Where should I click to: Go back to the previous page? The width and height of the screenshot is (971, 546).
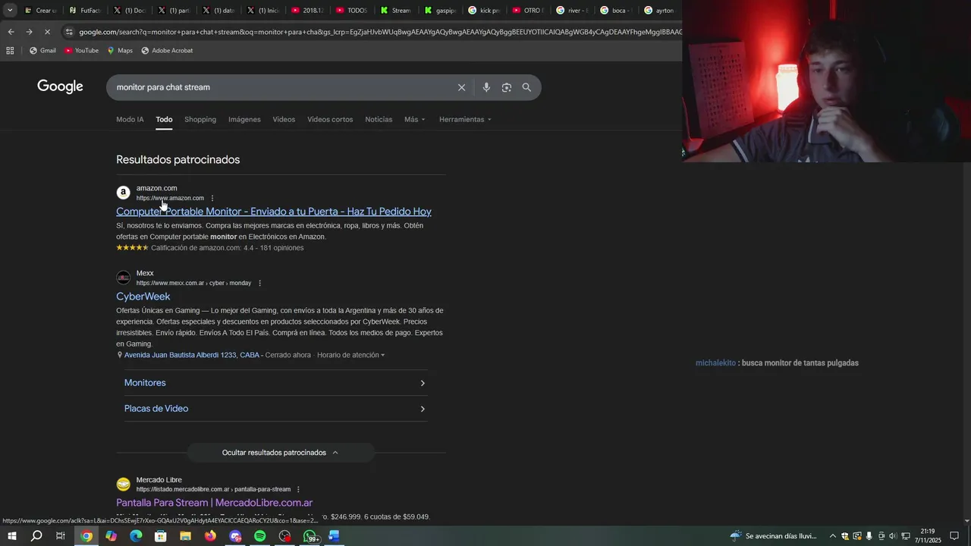tap(11, 32)
